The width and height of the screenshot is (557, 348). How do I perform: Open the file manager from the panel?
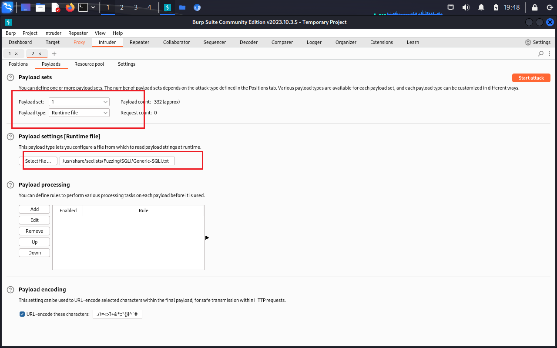40,7
